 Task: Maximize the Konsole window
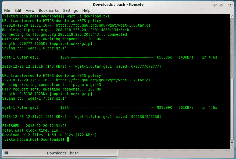coord(221,5)
